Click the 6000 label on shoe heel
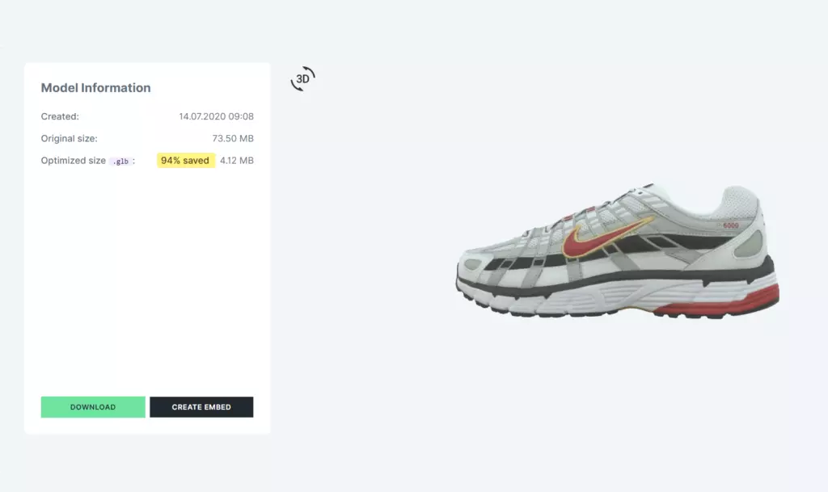Viewport: 828px width, 492px height. (x=730, y=225)
